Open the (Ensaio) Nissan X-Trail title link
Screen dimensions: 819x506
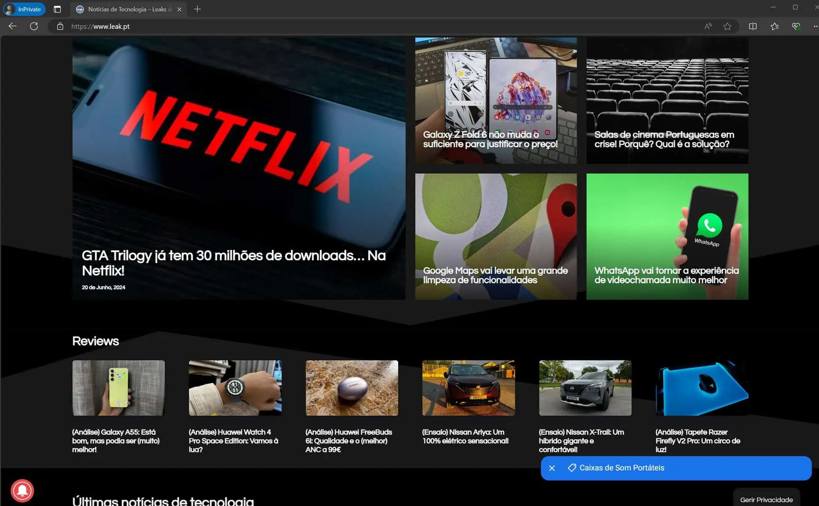582,441
